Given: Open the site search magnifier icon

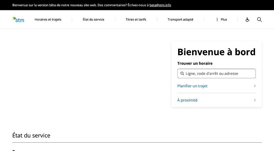Looking at the screenshot, I should 259,19.
